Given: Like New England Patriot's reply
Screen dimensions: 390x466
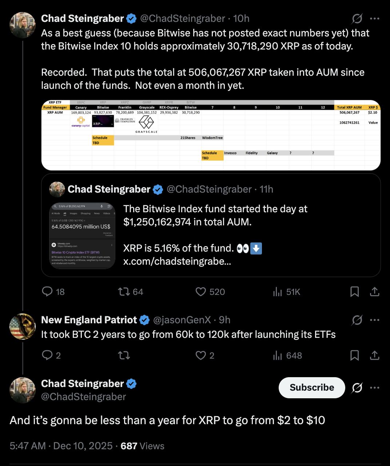Looking at the screenshot, I should point(201,355).
